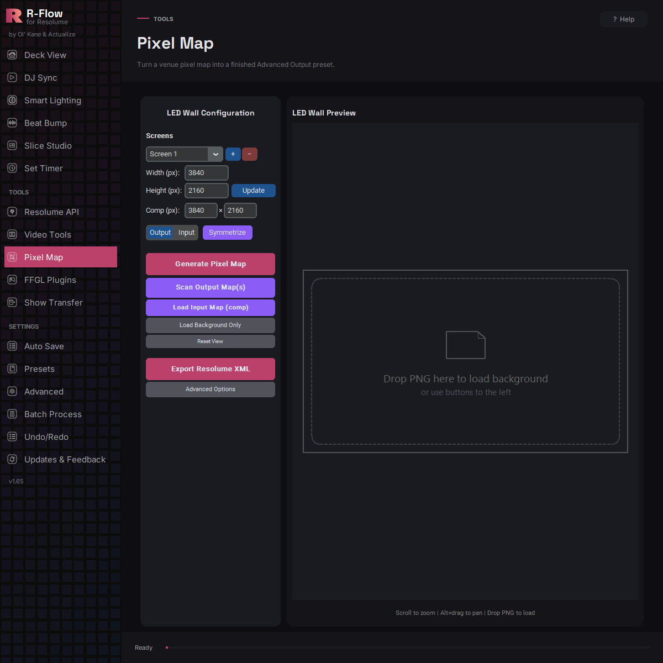Go to Deck View label in sidebar
The width and height of the screenshot is (663, 663).
45,55
